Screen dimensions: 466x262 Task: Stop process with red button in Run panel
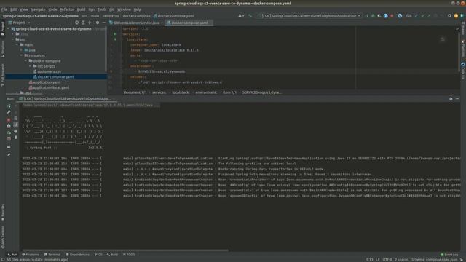pos(9,119)
